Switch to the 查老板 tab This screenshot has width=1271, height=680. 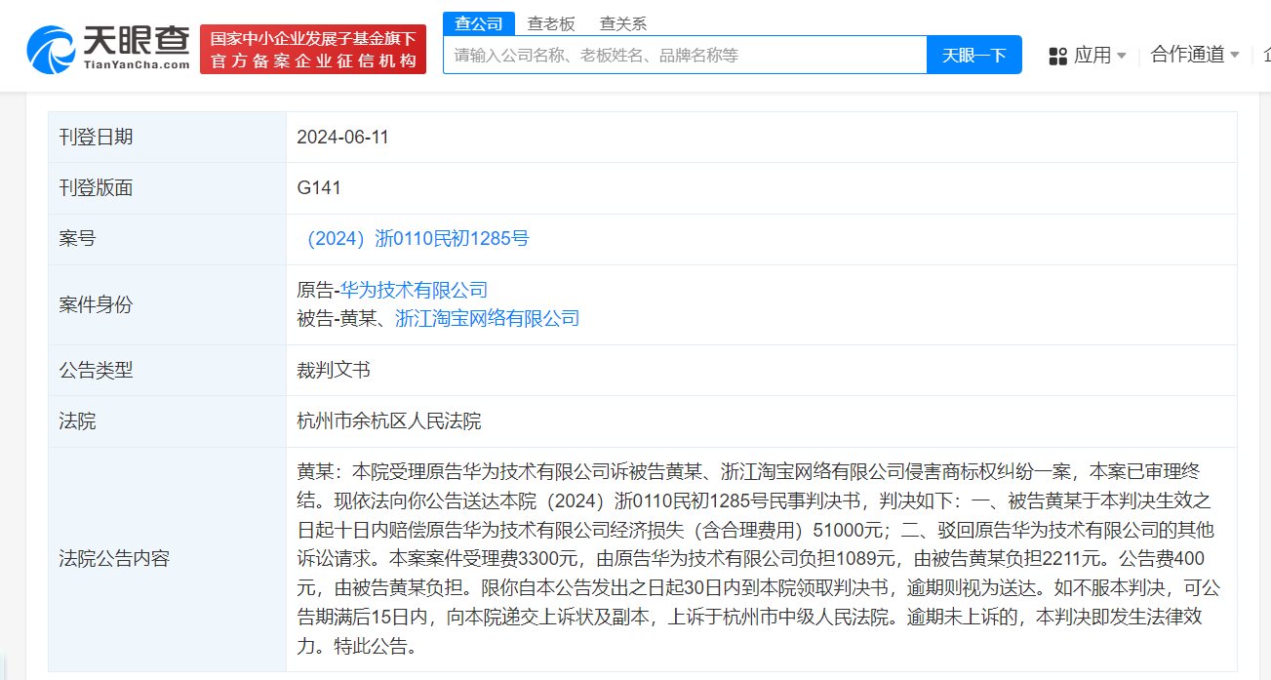click(x=551, y=23)
